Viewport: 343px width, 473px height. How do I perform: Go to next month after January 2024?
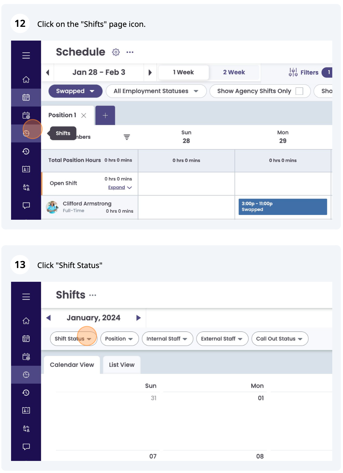pyautogui.click(x=138, y=318)
